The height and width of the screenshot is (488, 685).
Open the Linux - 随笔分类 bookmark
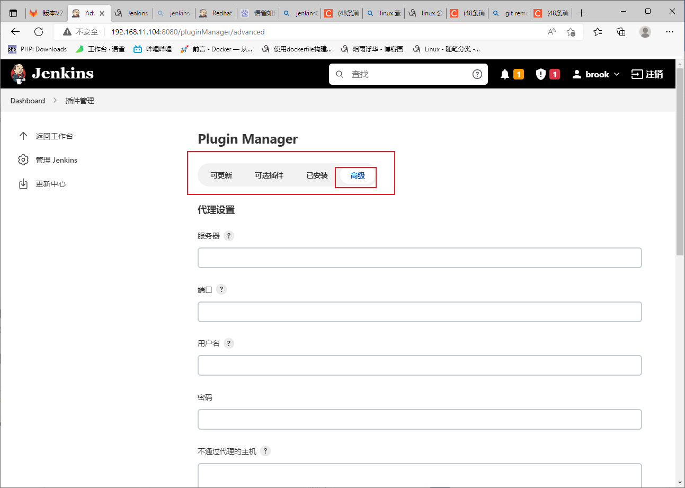446,49
